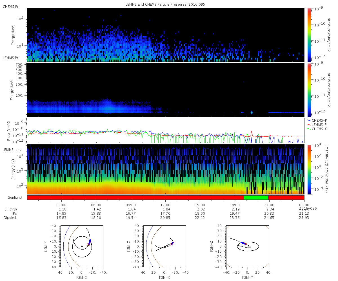Click the Dipole L row label
This screenshot has height=281, width=338.
tap(10, 218)
